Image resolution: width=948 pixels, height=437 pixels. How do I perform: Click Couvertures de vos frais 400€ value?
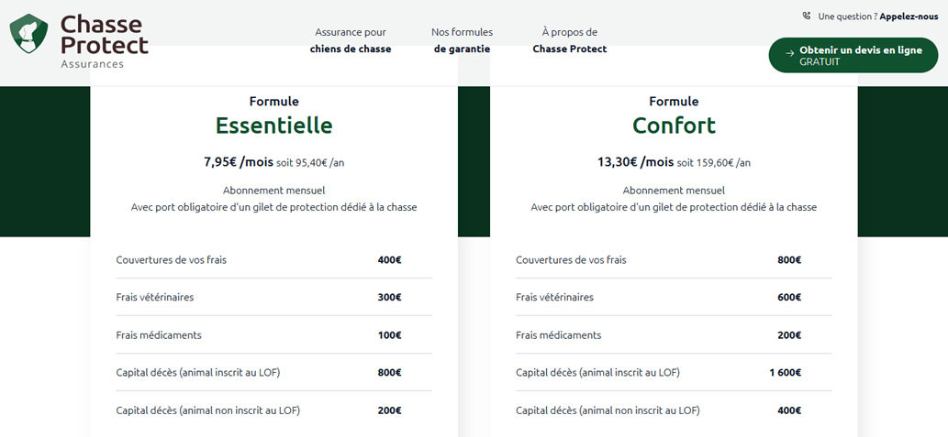(389, 260)
